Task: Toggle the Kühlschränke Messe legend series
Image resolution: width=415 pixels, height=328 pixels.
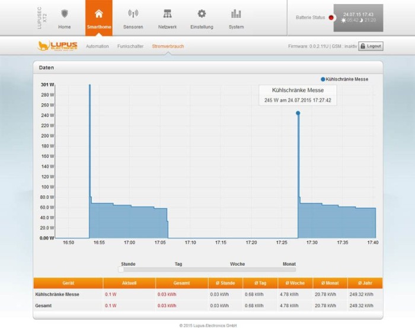Action: 345,79
